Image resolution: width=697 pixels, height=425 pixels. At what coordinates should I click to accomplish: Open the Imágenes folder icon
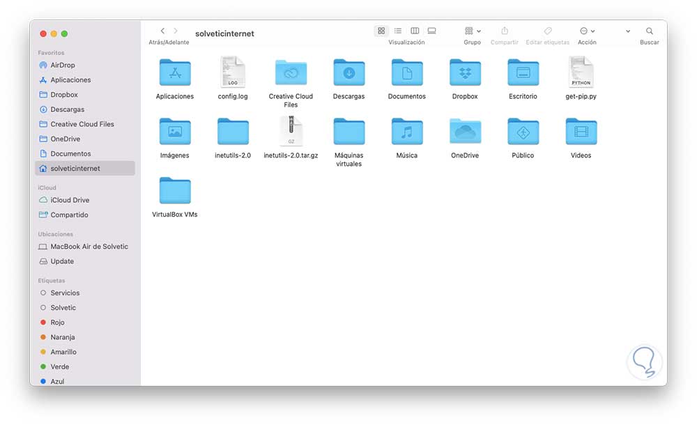[x=175, y=132]
